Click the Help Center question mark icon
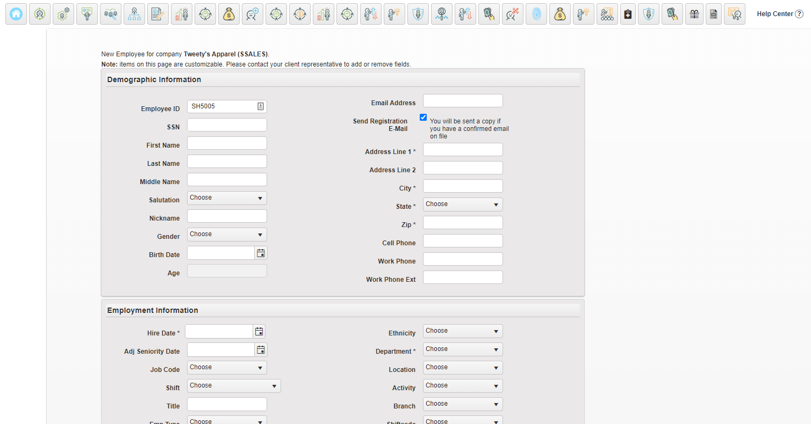The width and height of the screenshot is (811, 424). pyautogui.click(x=799, y=14)
